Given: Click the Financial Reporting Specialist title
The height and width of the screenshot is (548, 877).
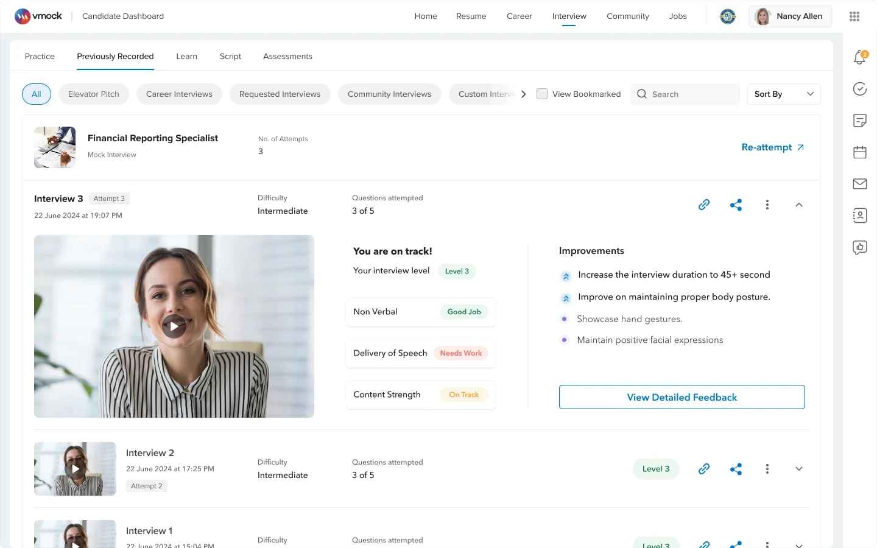Looking at the screenshot, I should (x=153, y=138).
